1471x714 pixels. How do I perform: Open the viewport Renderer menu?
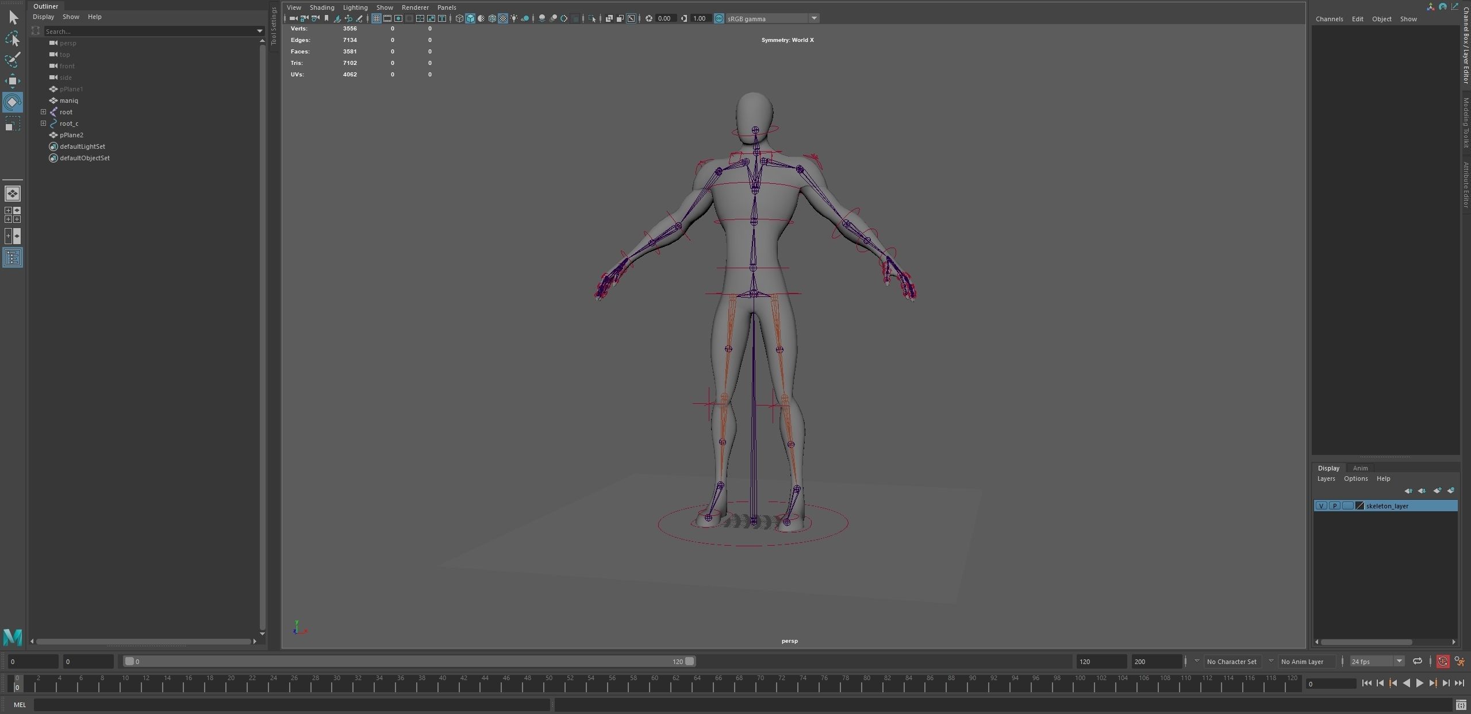[x=415, y=7]
